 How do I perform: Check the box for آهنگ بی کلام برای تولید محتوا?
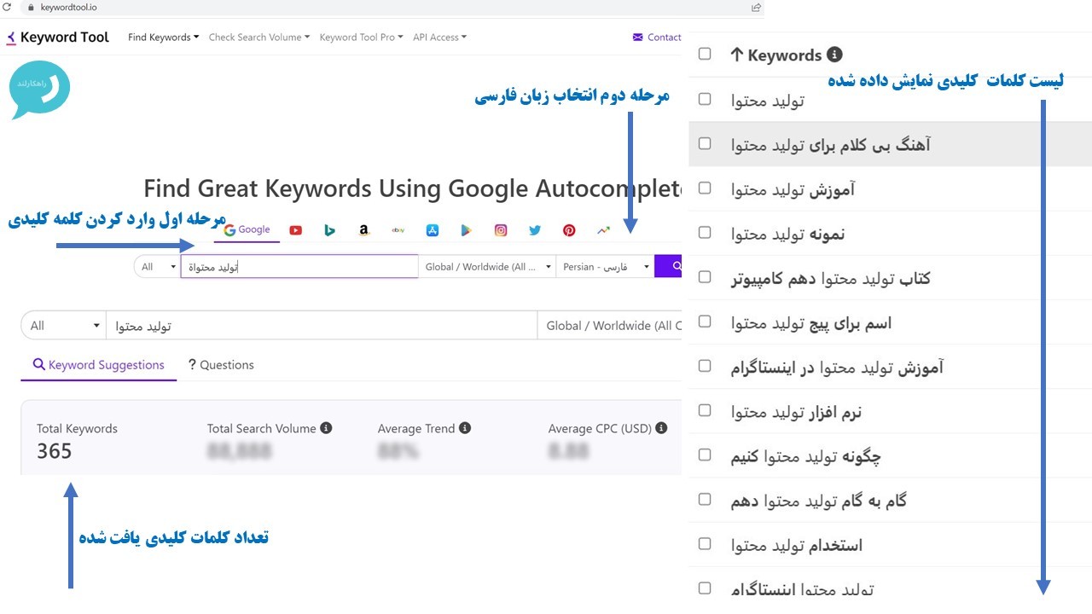[x=705, y=143]
